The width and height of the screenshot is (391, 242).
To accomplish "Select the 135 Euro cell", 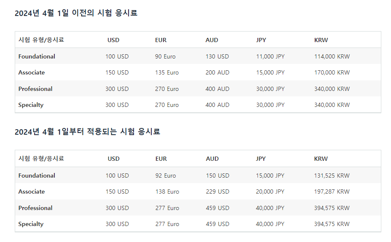I will [167, 73].
